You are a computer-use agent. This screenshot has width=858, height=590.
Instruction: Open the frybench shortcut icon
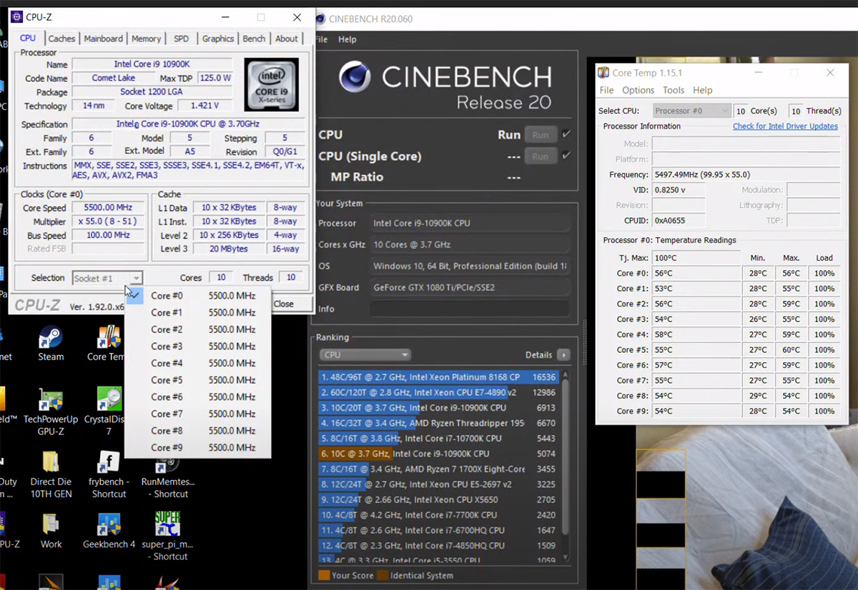coord(109,474)
